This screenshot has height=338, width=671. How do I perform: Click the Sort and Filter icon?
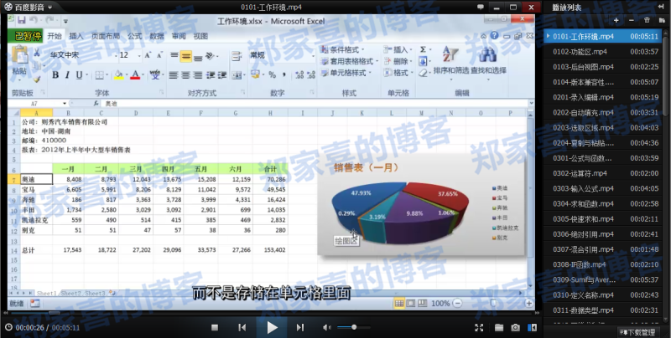tap(450, 54)
